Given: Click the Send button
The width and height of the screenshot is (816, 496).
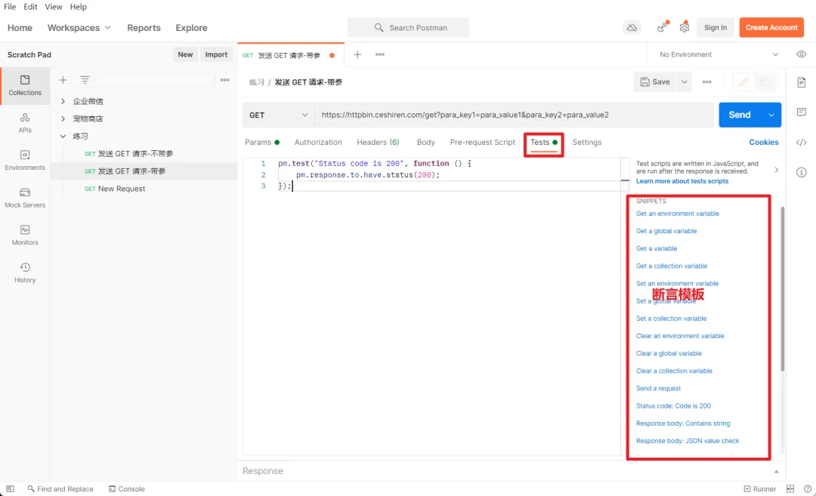Looking at the screenshot, I should [x=740, y=115].
